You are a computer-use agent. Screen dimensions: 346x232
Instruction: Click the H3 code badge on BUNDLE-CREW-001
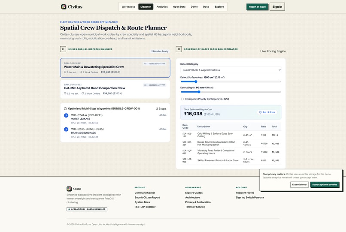coord(155,64)
